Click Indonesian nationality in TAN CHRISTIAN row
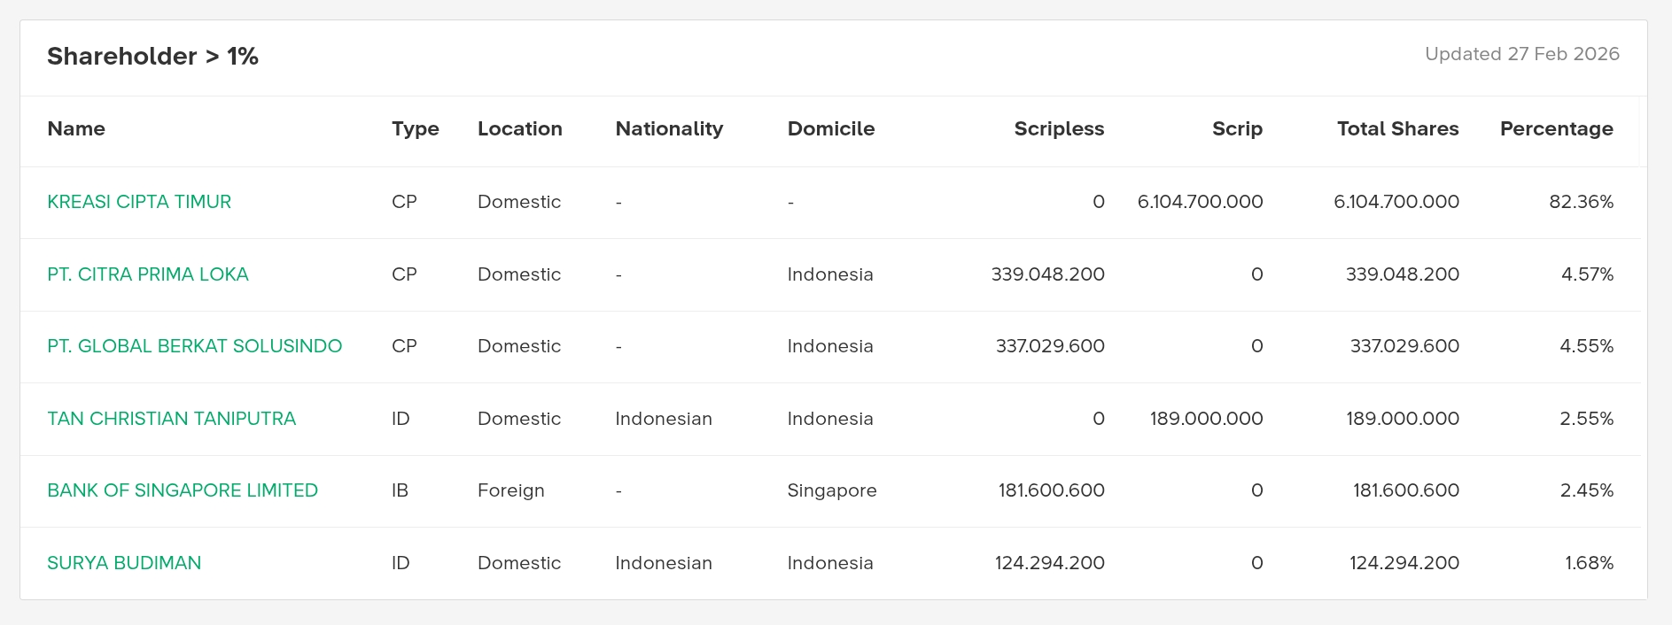This screenshot has width=1672, height=625. click(664, 419)
